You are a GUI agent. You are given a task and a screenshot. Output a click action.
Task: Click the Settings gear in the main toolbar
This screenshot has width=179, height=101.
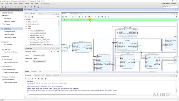click(35, 7)
